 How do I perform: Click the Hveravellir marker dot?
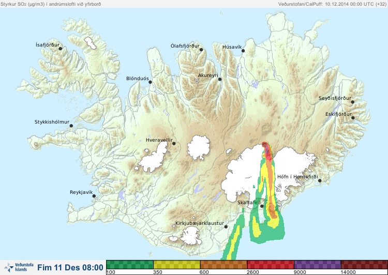pyautogui.click(x=174, y=143)
